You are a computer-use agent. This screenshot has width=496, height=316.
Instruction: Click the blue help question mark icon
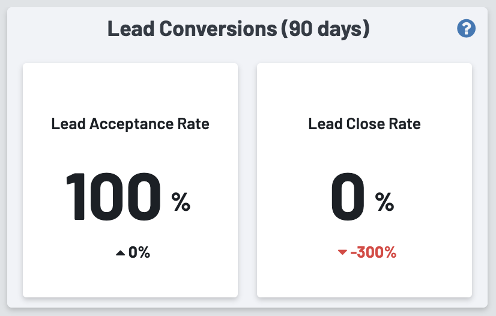tap(466, 28)
